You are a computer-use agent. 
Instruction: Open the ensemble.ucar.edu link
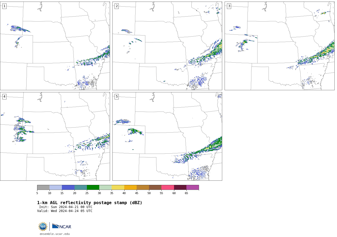(55, 234)
